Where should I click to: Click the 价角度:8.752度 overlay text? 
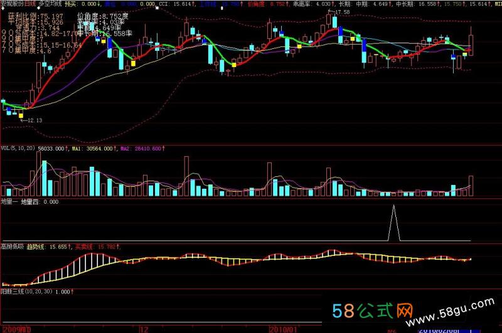[102, 16]
